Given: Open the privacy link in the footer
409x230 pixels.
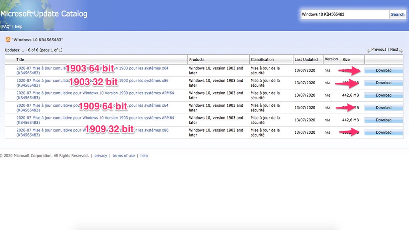Looking at the screenshot, I should [101, 156].
